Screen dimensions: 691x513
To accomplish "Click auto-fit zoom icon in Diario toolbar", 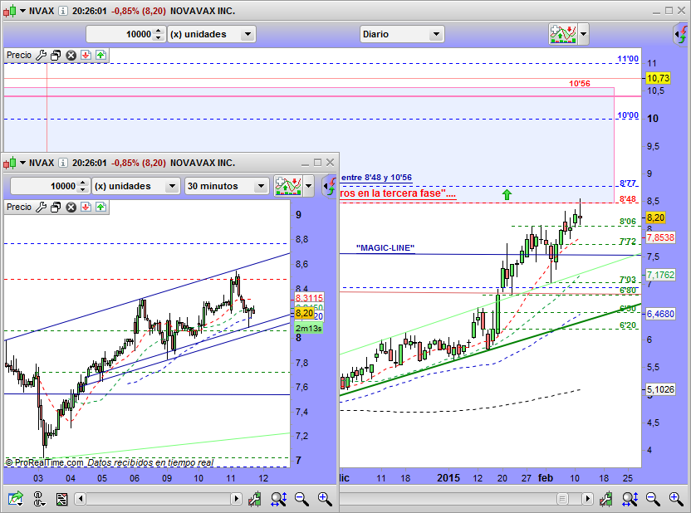I will pos(630,499).
